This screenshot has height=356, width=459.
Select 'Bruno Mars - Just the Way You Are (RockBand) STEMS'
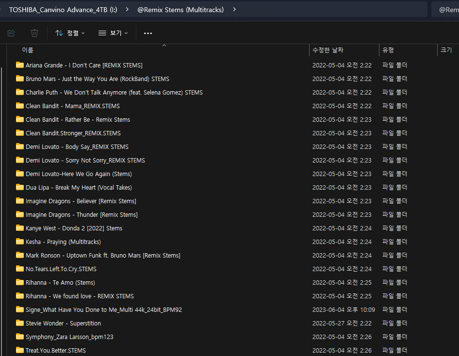click(98, 79)
